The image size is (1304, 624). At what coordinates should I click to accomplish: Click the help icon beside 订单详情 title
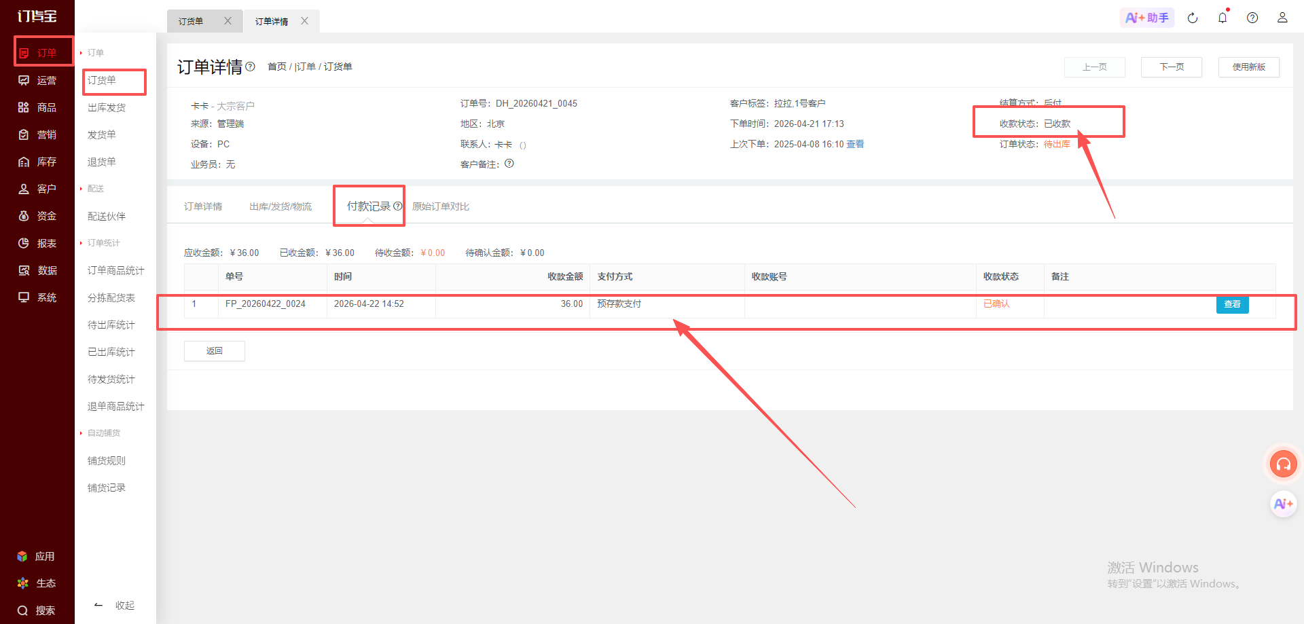[x=250, y=67]
